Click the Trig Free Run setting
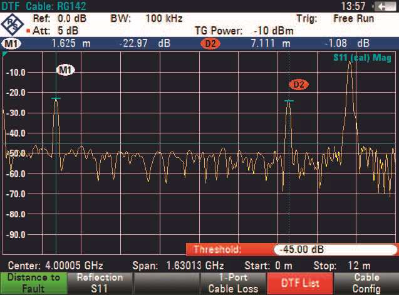The height and width of the screenshot is (295, 399). (335, 19)
